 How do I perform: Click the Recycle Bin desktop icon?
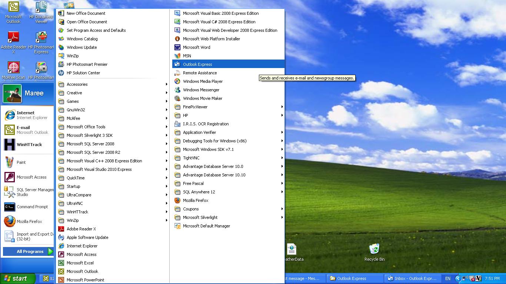(374, 249)
